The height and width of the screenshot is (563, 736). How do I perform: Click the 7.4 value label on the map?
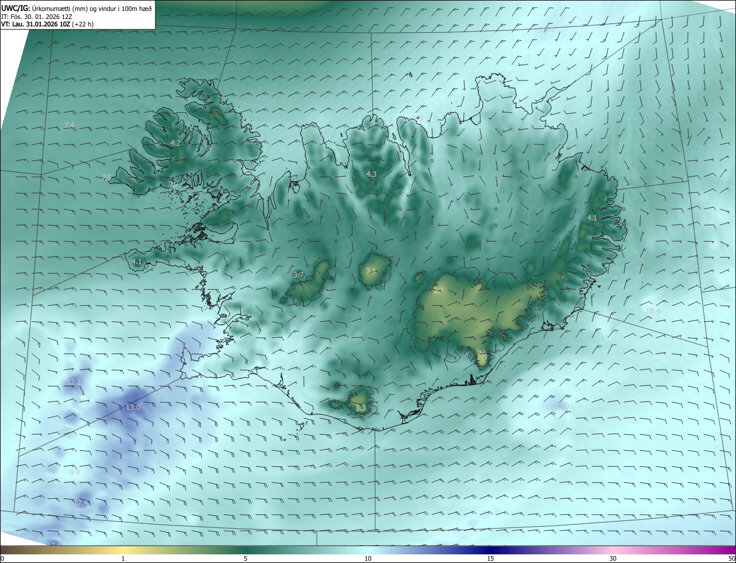[70, 125]
